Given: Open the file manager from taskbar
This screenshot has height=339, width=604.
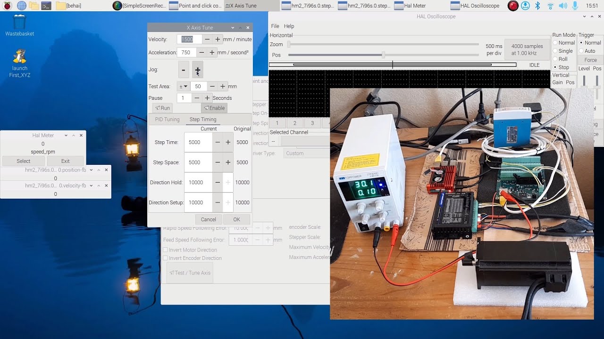Looking at the screenshot, I should coord(34,6).
